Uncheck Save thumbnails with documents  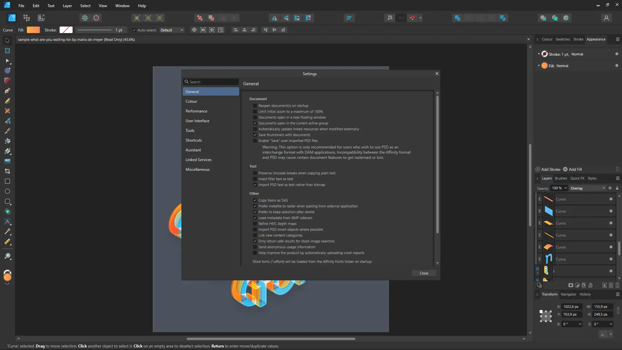255,135
